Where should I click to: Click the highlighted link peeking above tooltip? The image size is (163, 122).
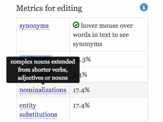35,56
